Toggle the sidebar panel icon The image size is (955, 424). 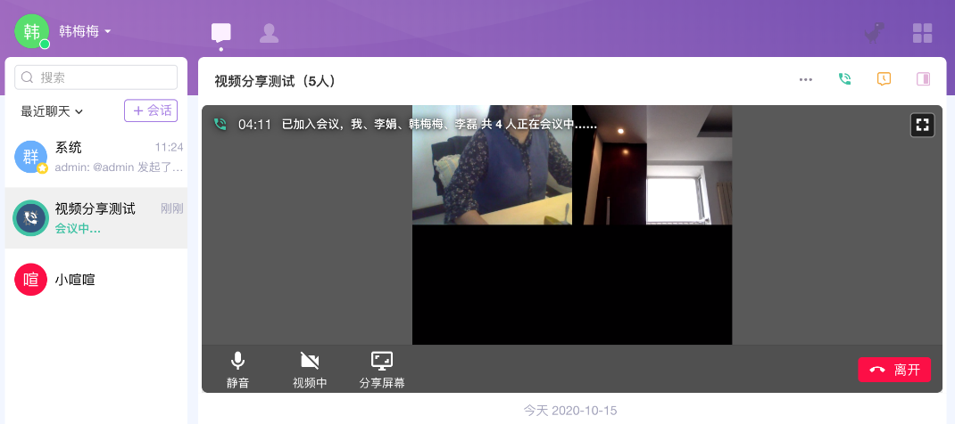(924, 79)
